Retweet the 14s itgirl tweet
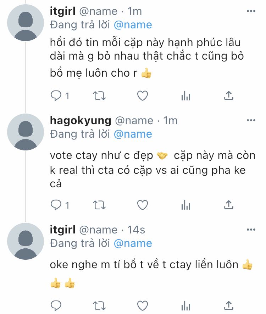The height and width of the screenshot is (314, 266). pyautogui.click(x=99, y=306)
